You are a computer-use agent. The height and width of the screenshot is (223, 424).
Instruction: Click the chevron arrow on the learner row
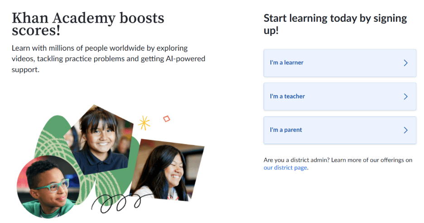click(x=405, y=63)
